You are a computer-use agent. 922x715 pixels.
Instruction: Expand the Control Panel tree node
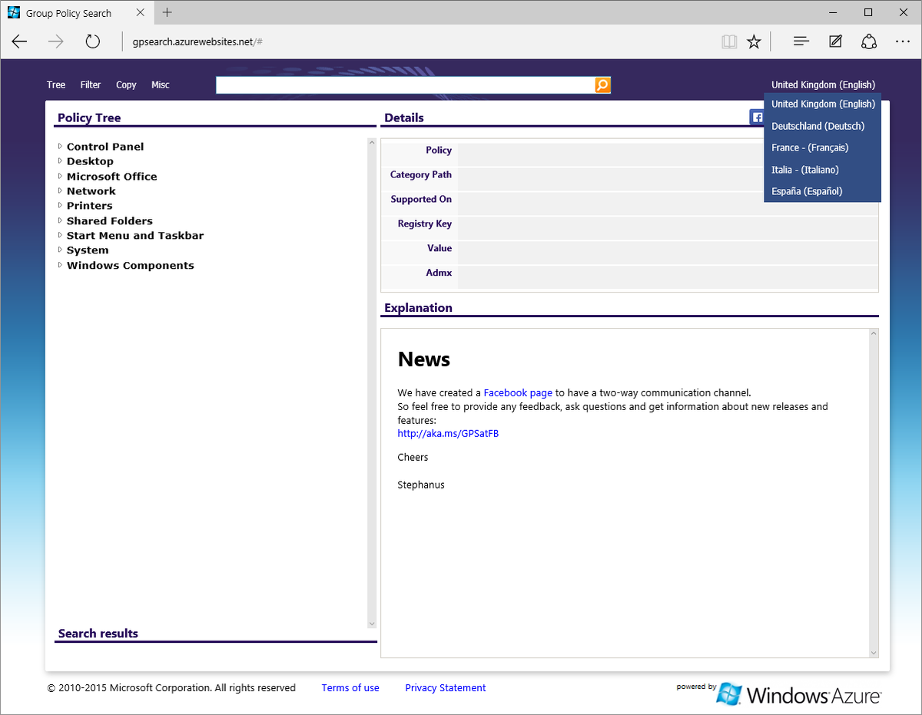point(60,146)
